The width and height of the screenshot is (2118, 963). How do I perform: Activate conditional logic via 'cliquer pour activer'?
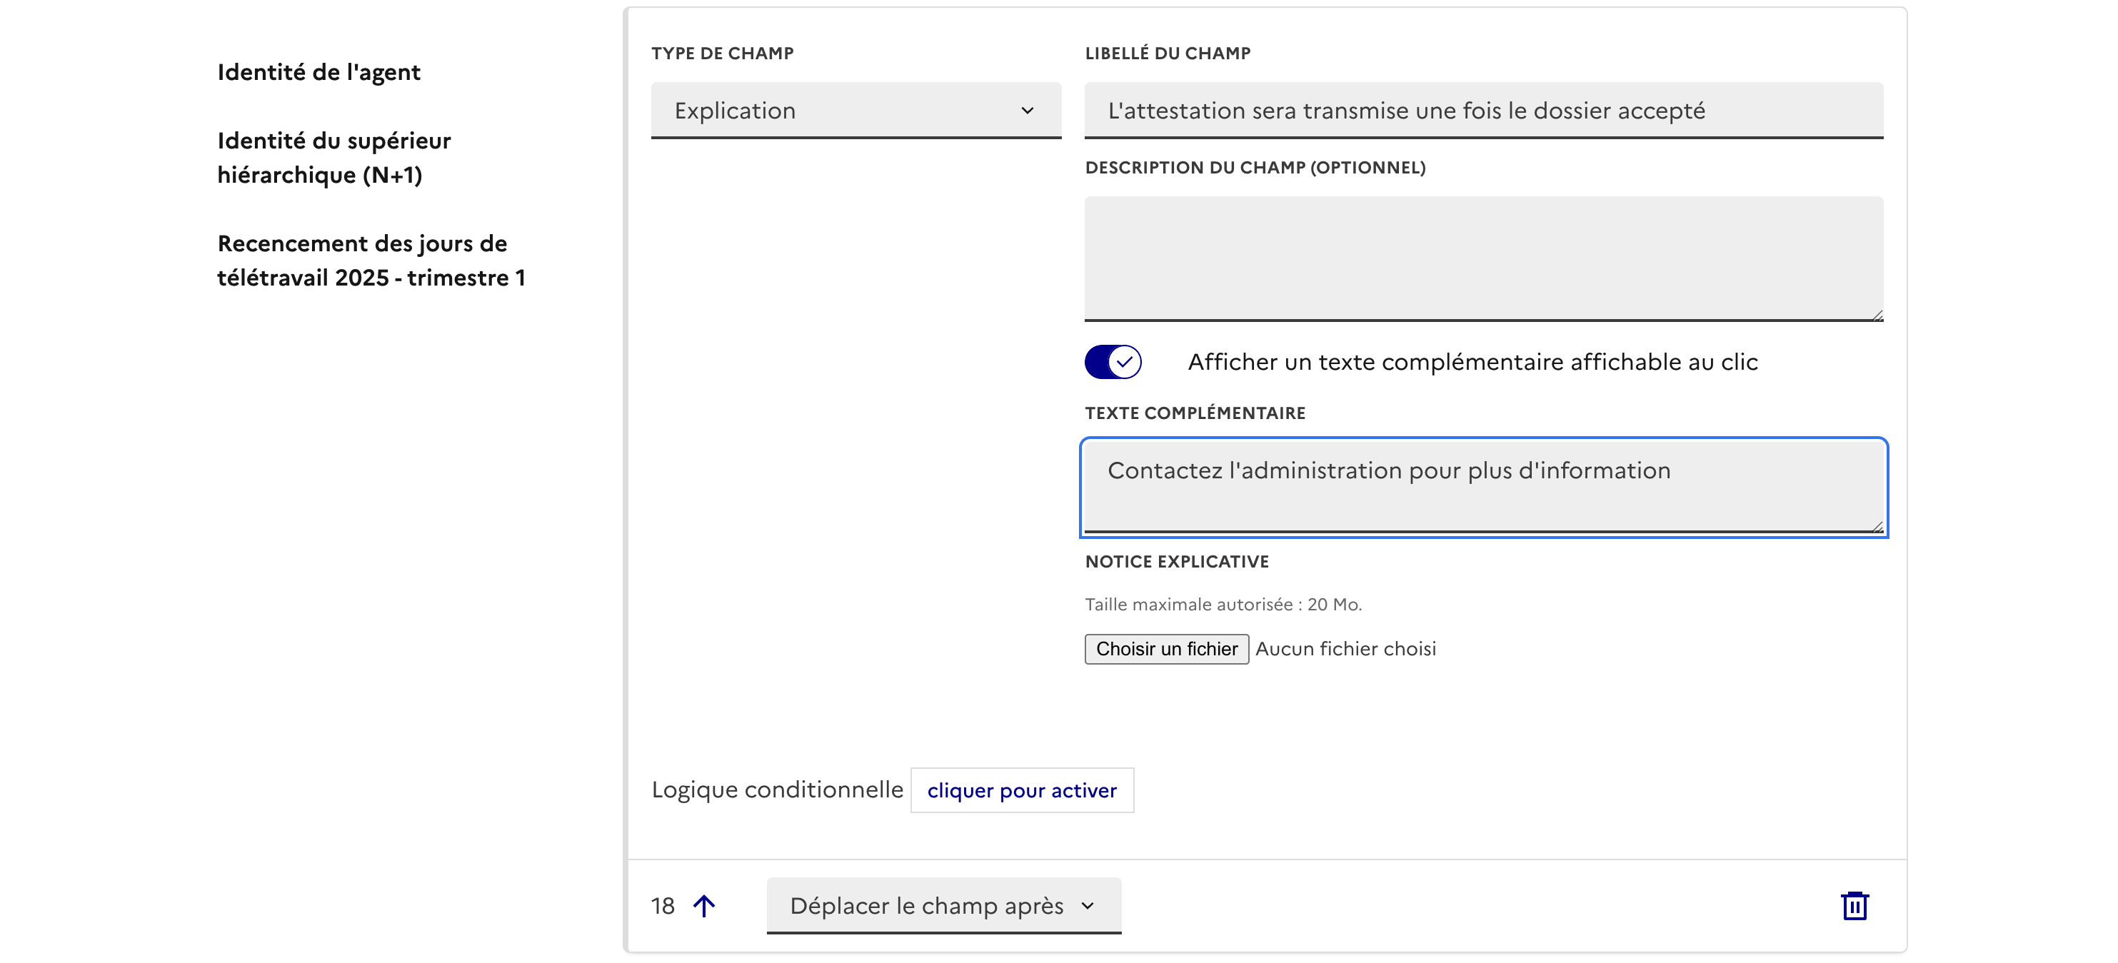click(x=1021, y=790)
